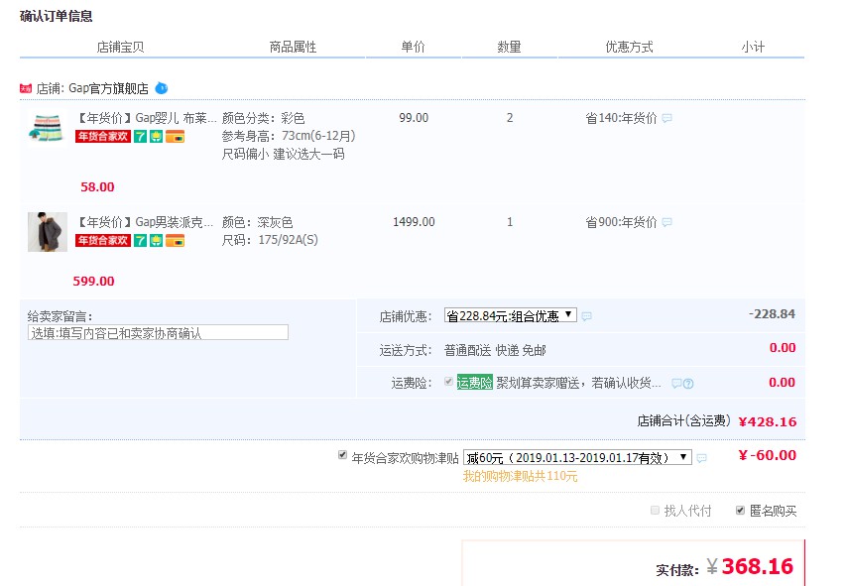Click the comment icon next to 店铺优惠 dropdown

click(586, 316)
